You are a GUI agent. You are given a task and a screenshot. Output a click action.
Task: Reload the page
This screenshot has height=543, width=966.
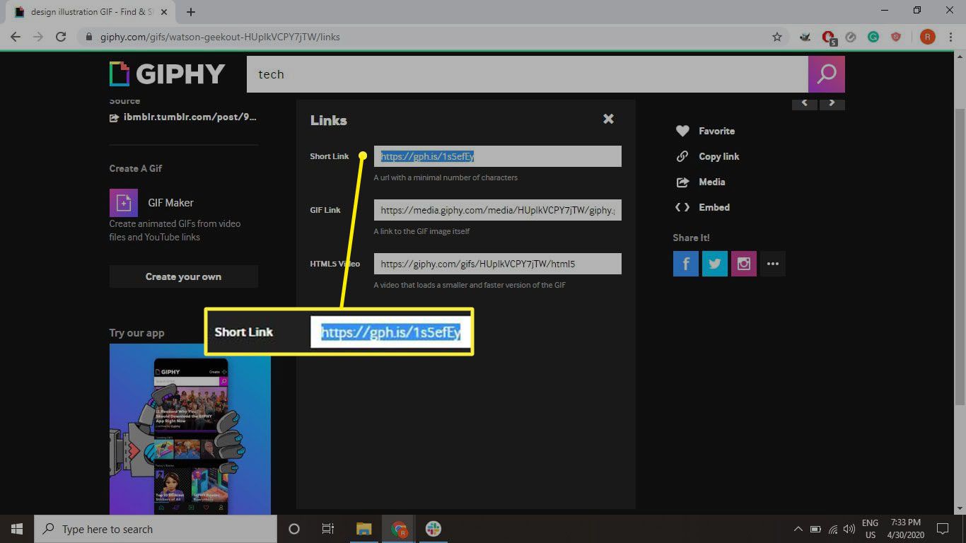(61, 37)
